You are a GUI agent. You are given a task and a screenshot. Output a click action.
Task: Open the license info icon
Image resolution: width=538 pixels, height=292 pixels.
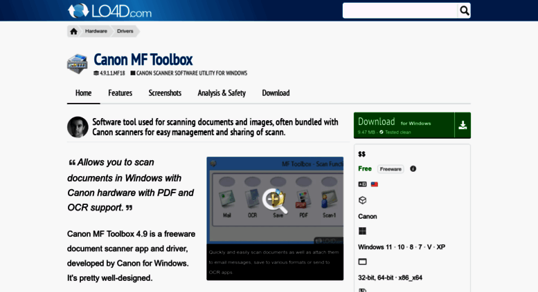coord(413,168)
